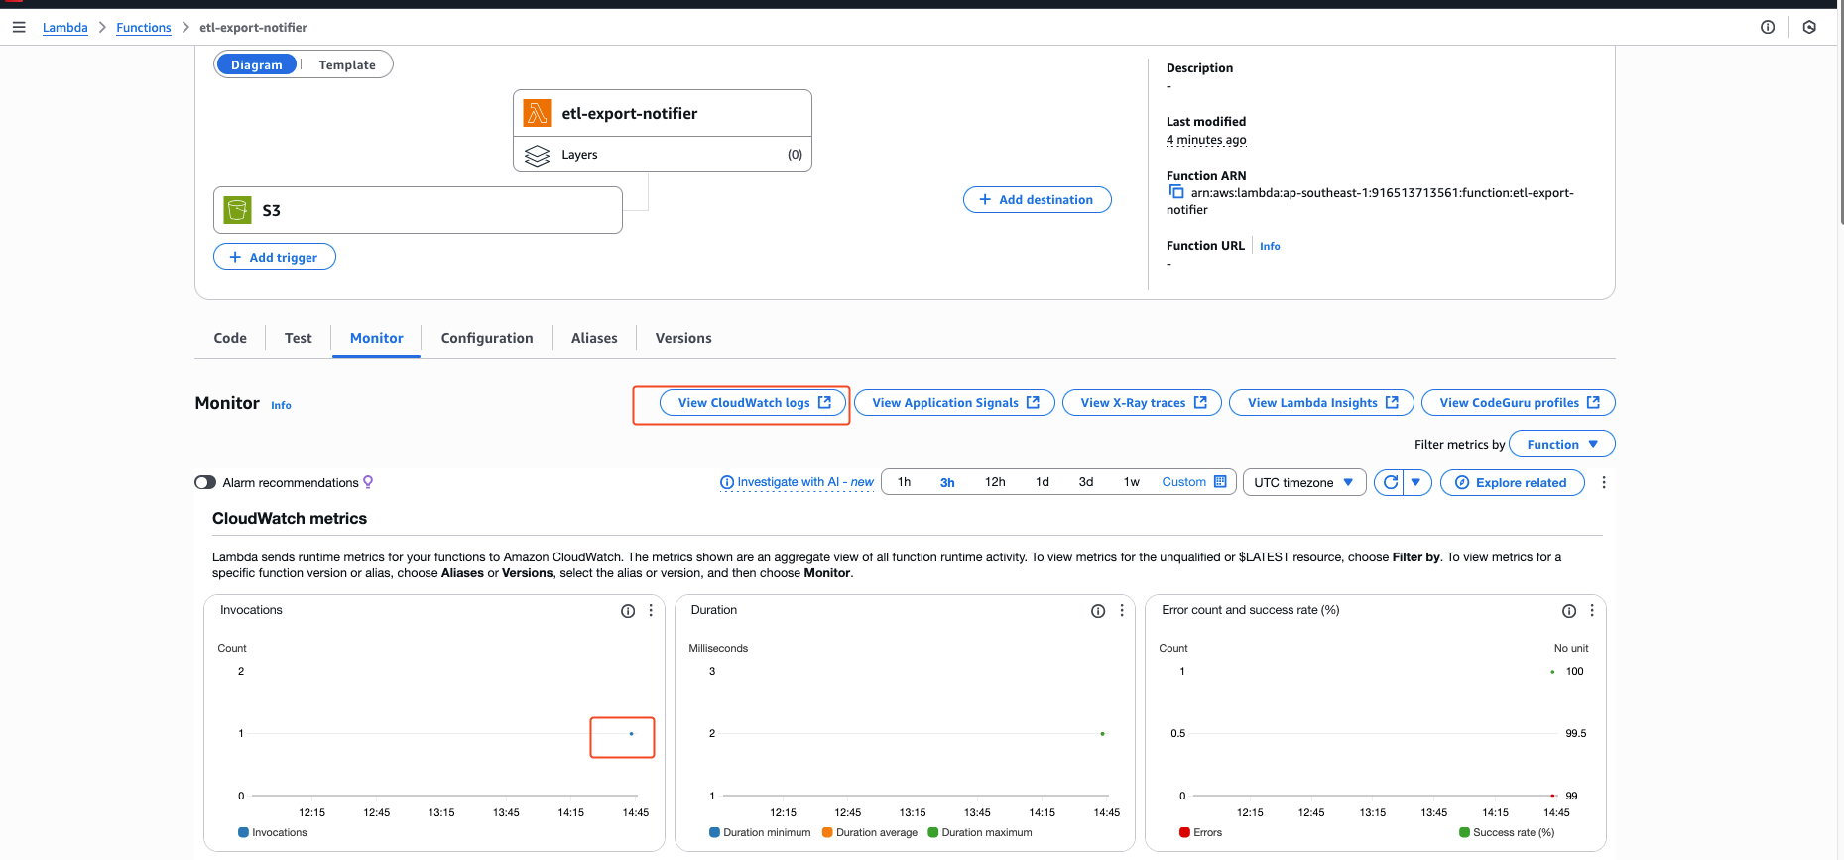The width and height of the screenshot is (1844, 860).
Task: Click the Layers row in diagram
Action: (x=663, y=154)
